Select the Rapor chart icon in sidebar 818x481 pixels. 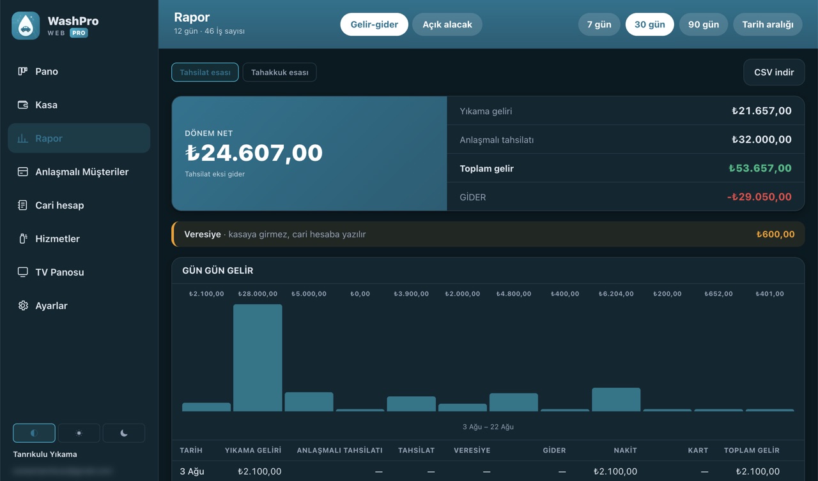(x=22, y=138)
